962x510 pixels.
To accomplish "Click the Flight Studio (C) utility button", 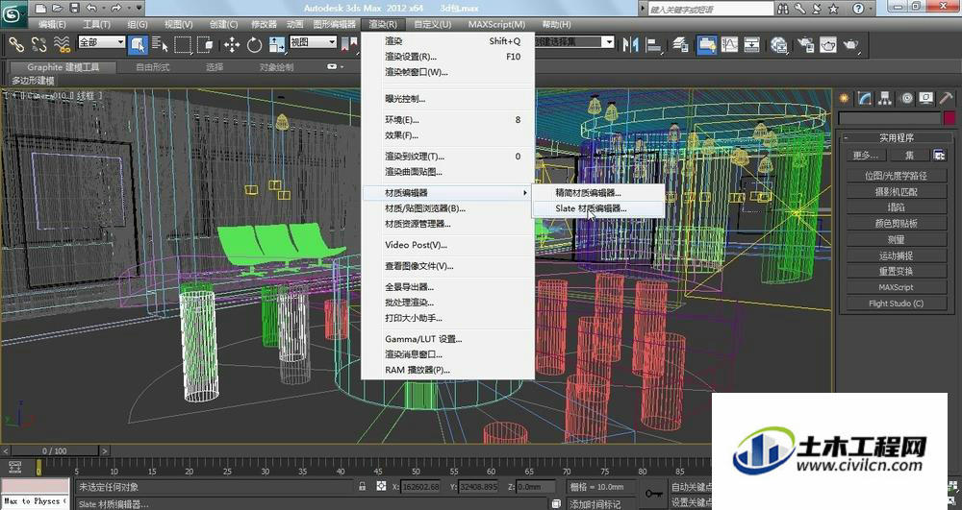I will 896,304.
